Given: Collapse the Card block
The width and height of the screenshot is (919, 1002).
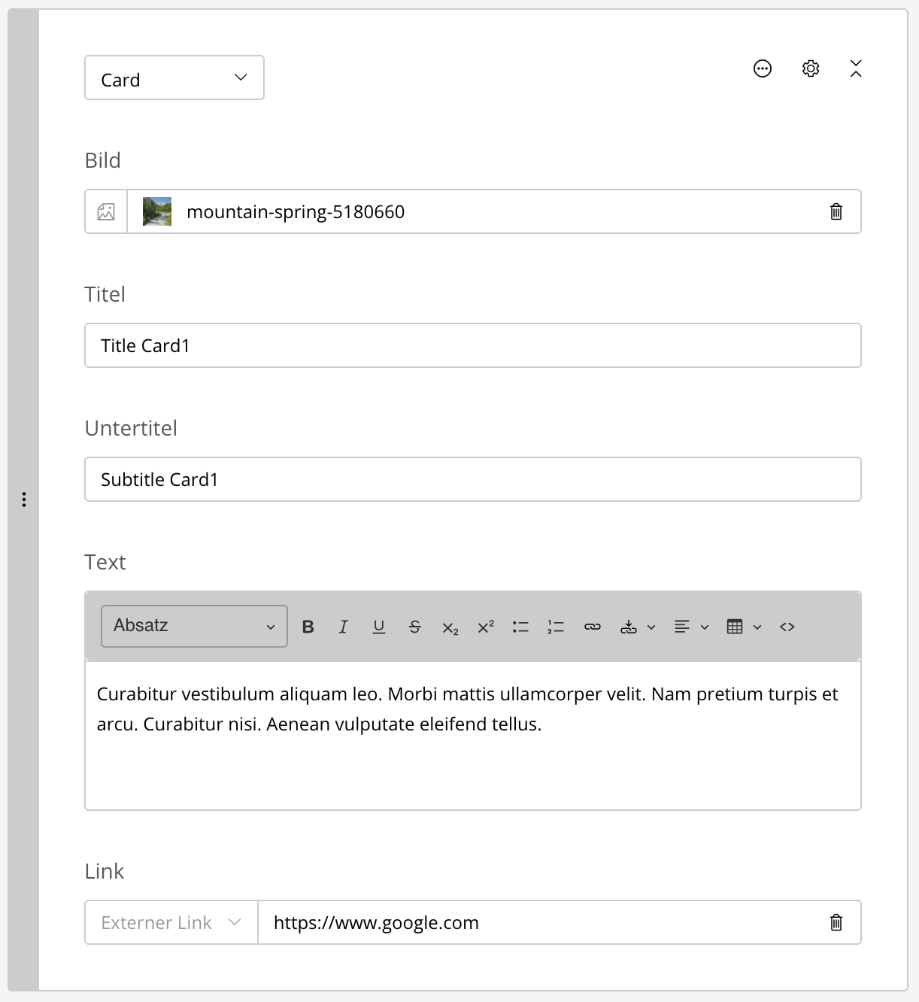Looking at the screenshot, I should 856,68.
